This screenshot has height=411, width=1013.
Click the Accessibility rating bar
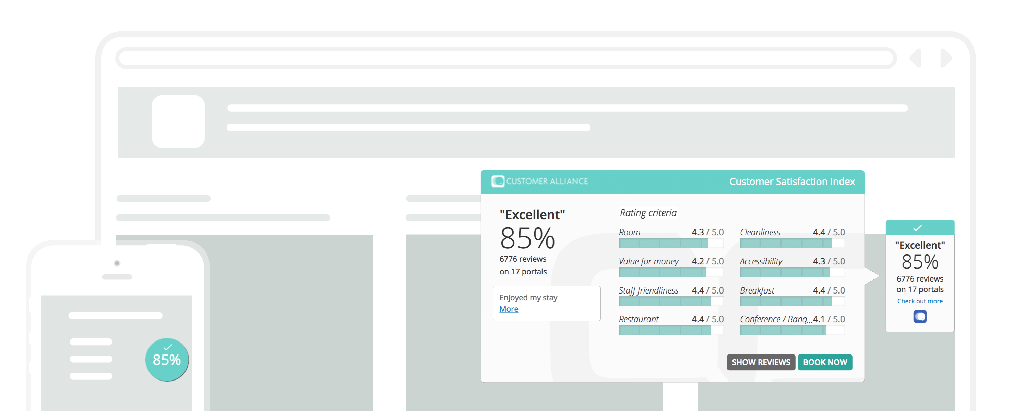click(x=792, y=272)
